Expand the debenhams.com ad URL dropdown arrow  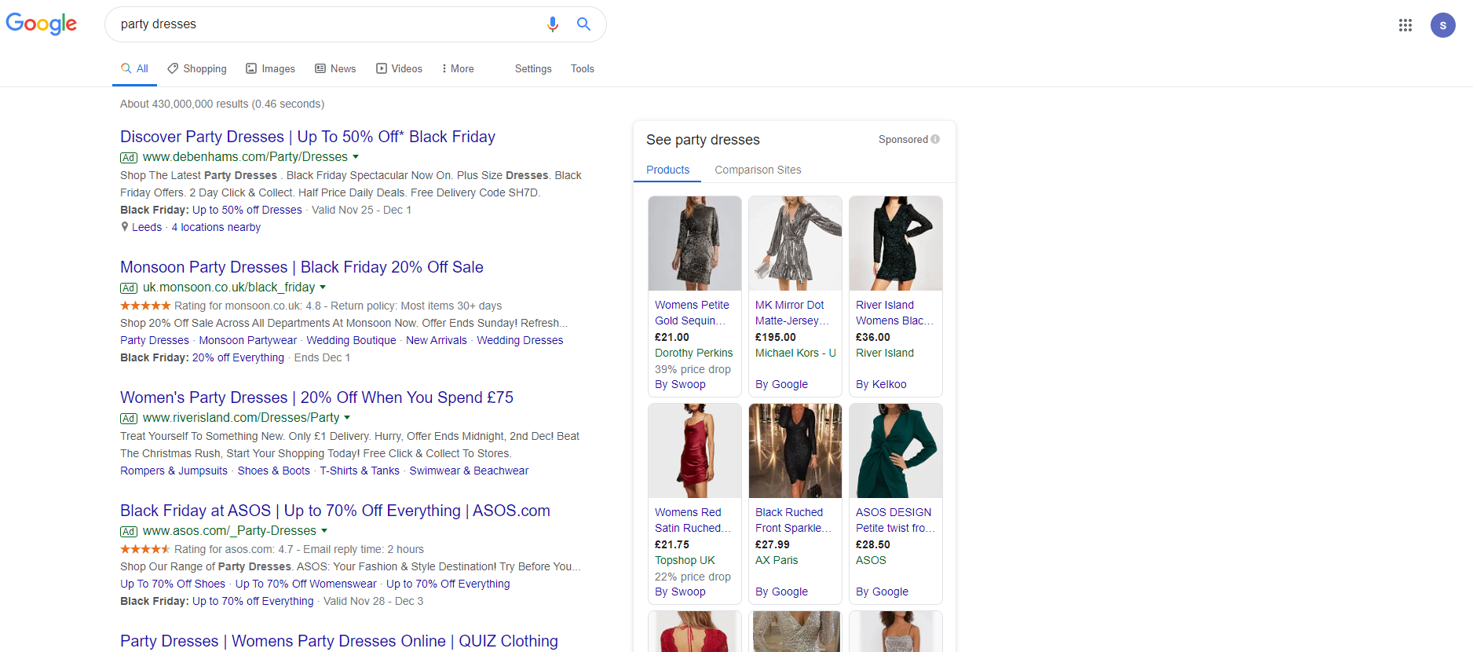(356, 157)
